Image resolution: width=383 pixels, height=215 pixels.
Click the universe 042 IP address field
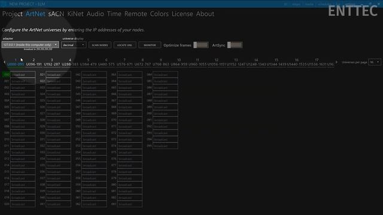94,75
